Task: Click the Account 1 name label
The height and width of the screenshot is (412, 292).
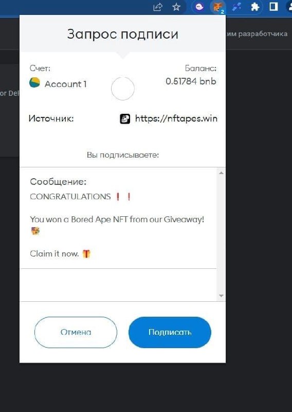Action: (66, 84)
